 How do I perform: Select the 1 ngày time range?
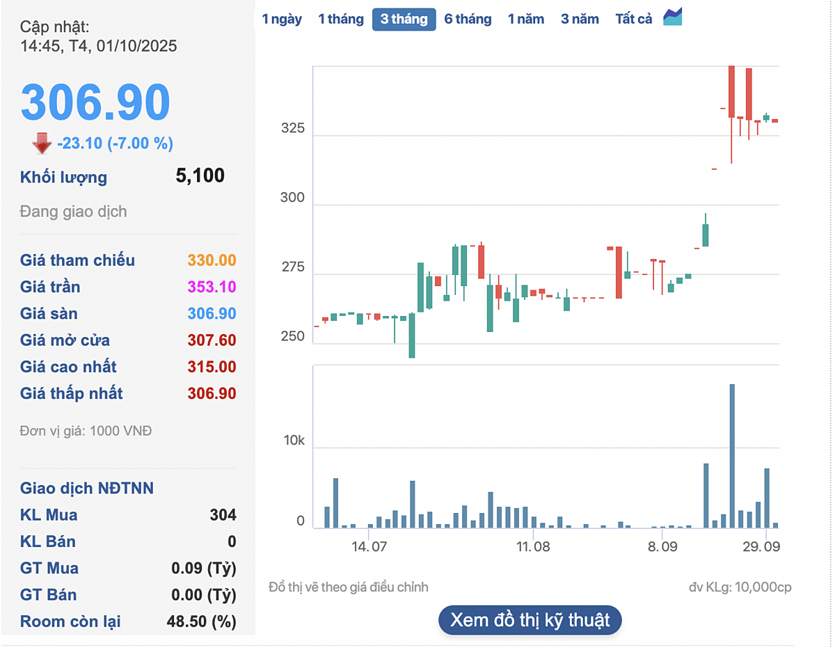pyautogui.click(x=282, y=19)
